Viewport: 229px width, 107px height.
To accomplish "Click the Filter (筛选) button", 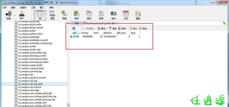I will click(113, 29).
